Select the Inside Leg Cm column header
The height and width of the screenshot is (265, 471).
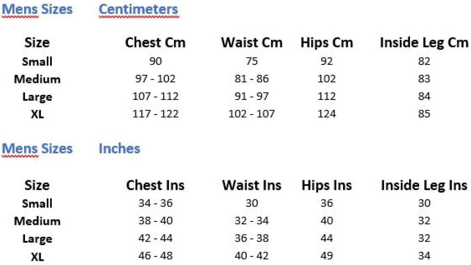pyautogui.click(x=424, y=43)
